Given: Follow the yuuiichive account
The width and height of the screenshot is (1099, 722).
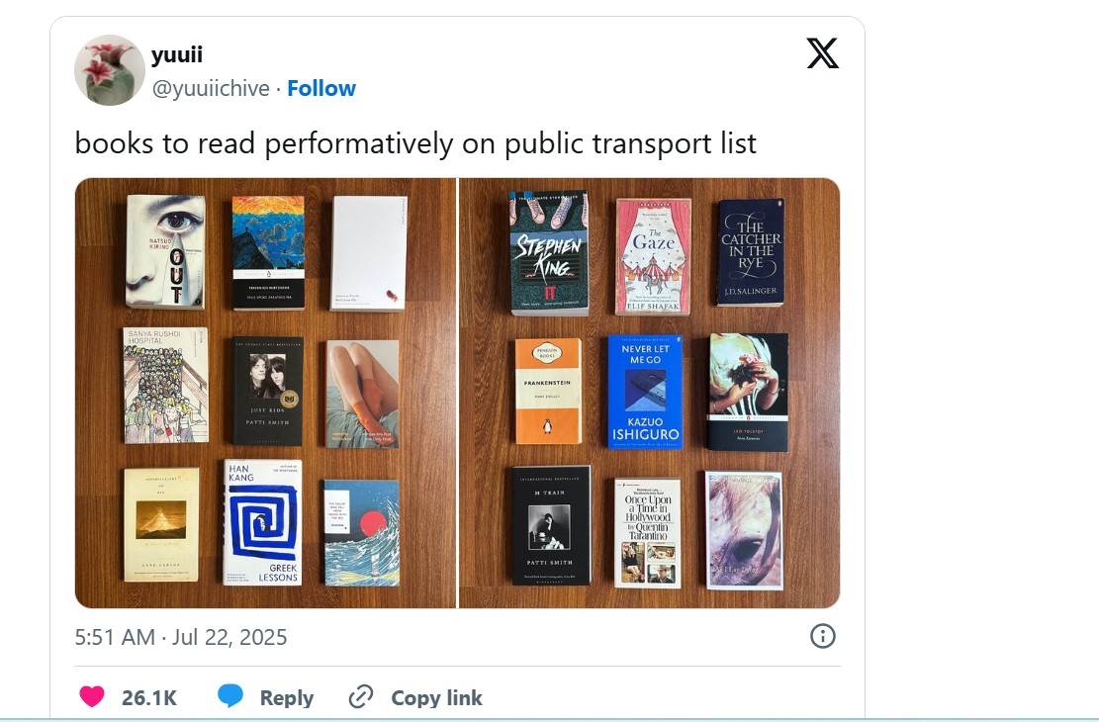Looking at the screenshot, I should click(321, 88).
